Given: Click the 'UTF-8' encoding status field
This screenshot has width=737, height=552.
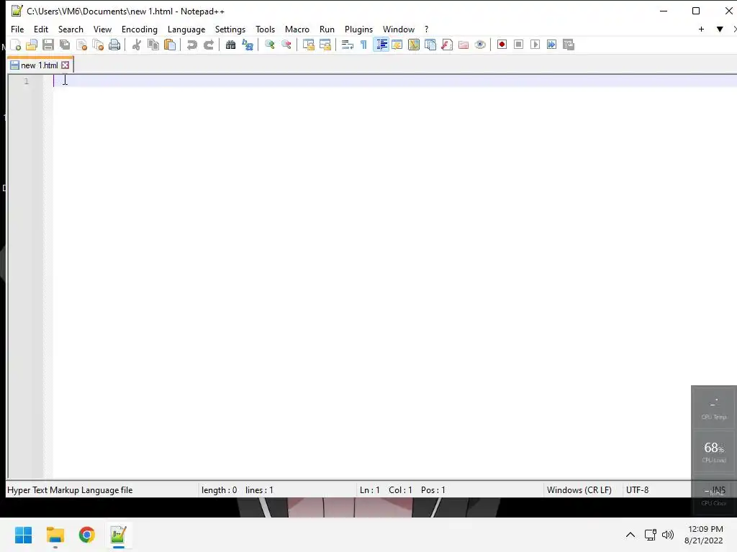Looking at the screenshot, I should 638,490.
